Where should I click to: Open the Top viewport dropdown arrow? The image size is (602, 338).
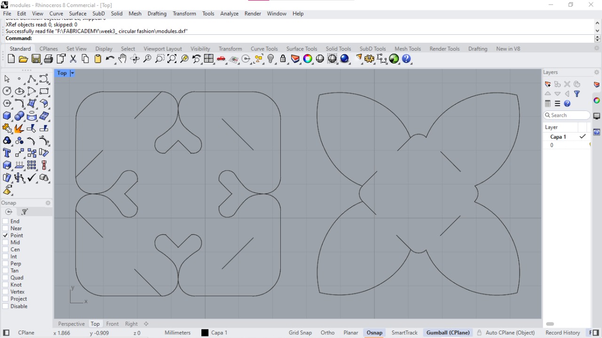coord(72,73)
